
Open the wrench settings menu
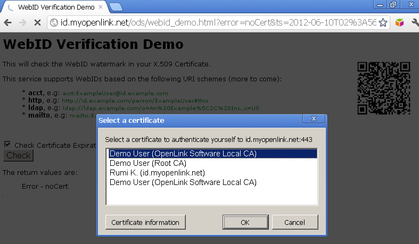coord(414,23)
